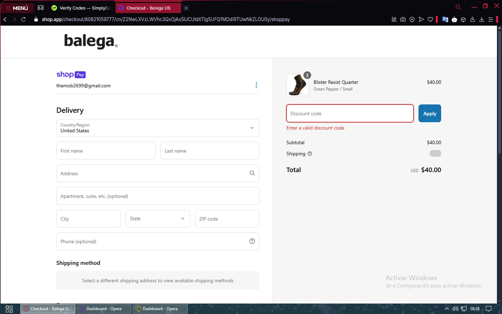Click the send/flow arrow icon

(x=421, y=19)
